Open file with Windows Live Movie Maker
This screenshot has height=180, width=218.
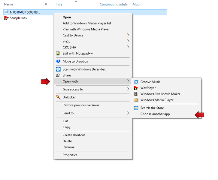point(166,94)
